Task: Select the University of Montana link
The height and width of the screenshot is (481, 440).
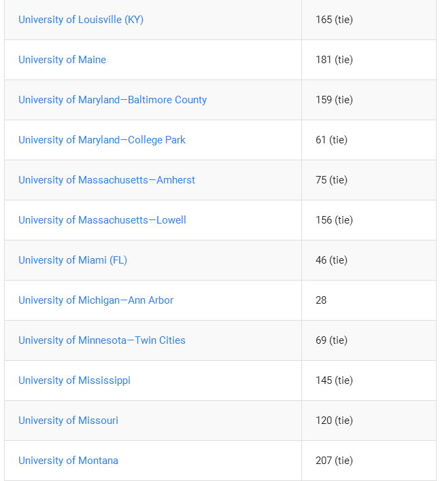Action: coord(68,461)
